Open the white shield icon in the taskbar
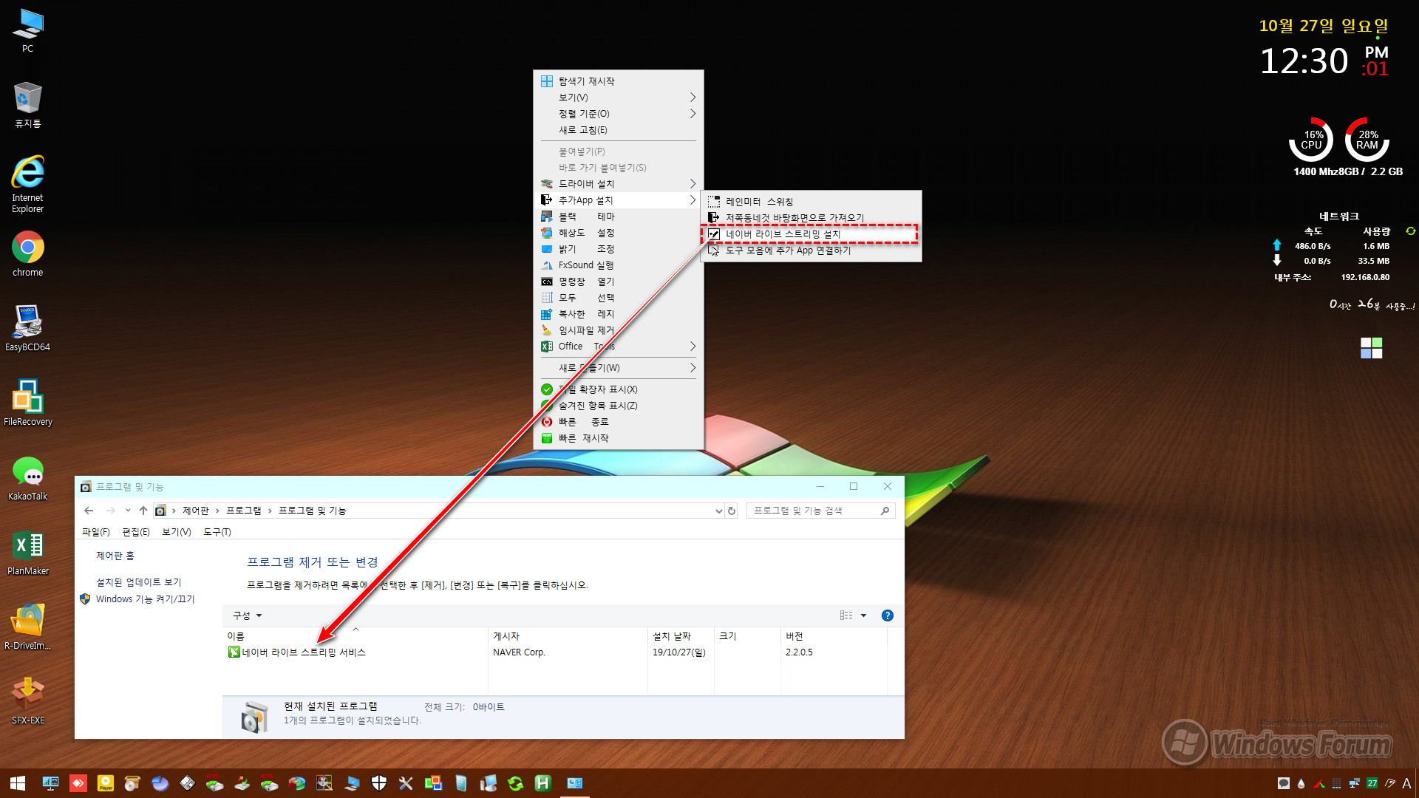This screenshot has height=798, width=1419. coord(378,783)
